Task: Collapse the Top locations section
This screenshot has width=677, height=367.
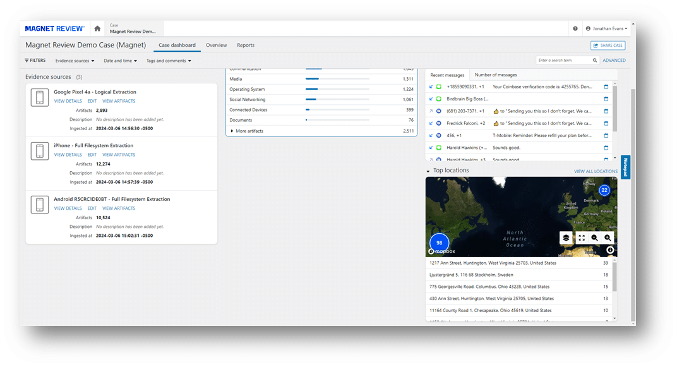Action: click(428, 171)
